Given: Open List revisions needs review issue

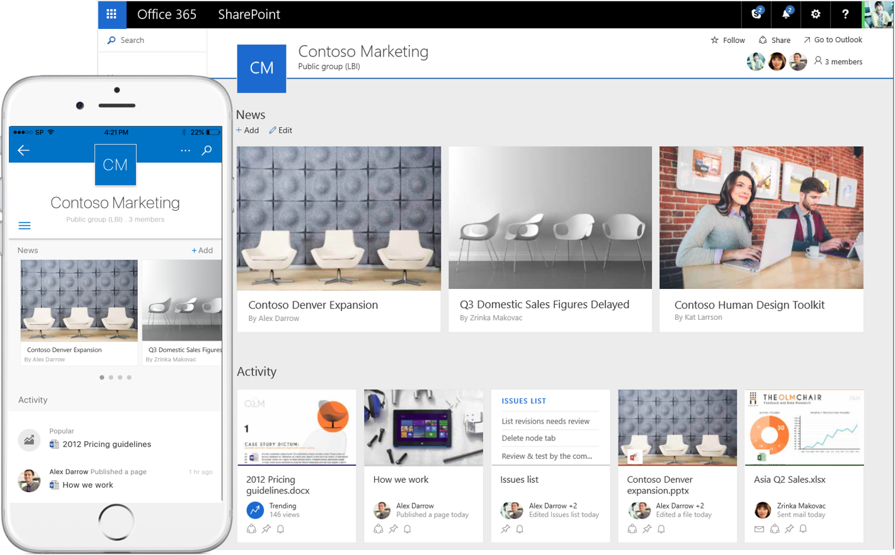Looking at the screenshot, I should pos(545,422).
